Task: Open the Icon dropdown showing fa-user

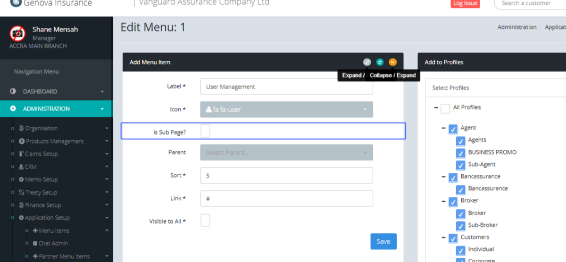Action: pyautogui.click(x=286, y=109)
